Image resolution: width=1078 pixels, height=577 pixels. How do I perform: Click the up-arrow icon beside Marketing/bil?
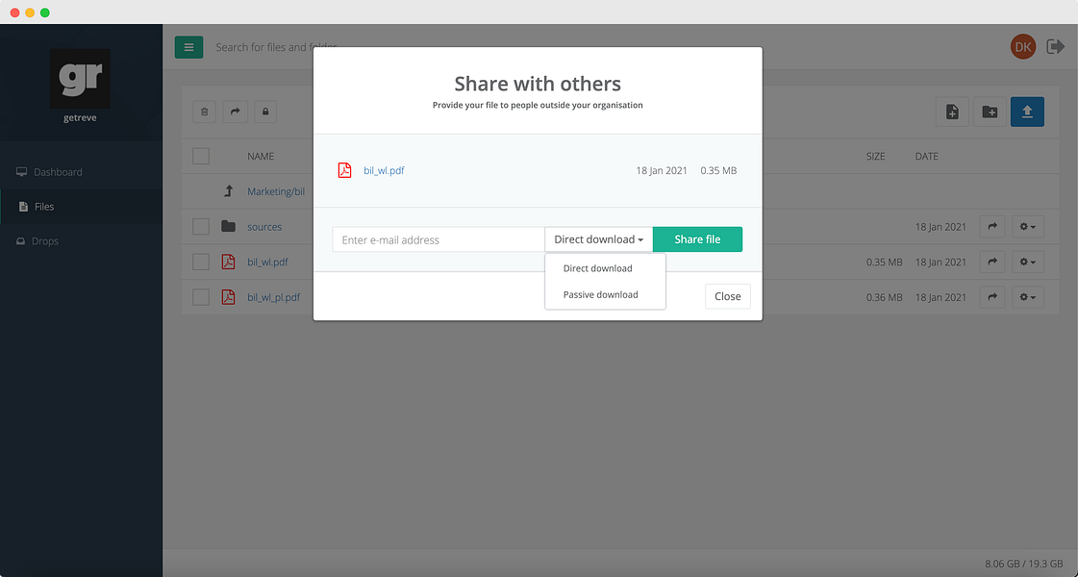[x=229, y=191]
